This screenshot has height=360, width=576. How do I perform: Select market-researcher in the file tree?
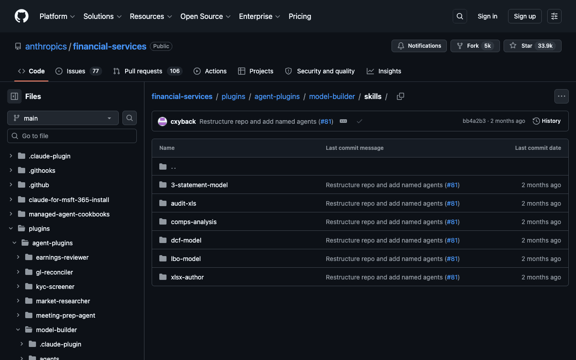pos(63,301)
